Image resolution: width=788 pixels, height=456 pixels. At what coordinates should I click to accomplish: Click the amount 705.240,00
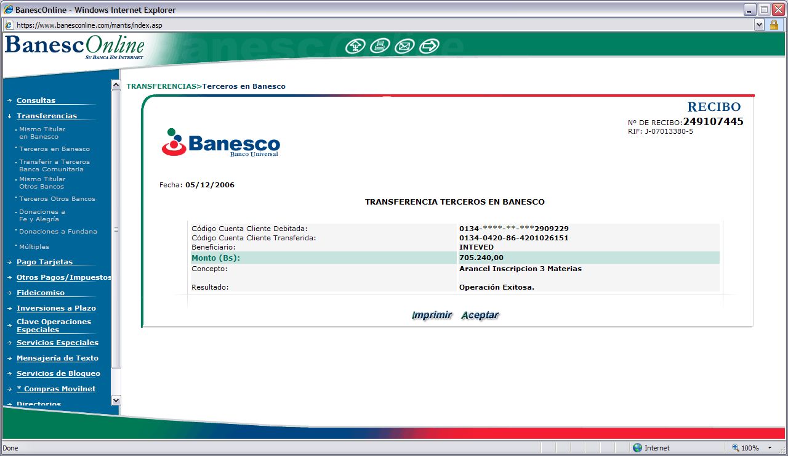coord(481,258)
